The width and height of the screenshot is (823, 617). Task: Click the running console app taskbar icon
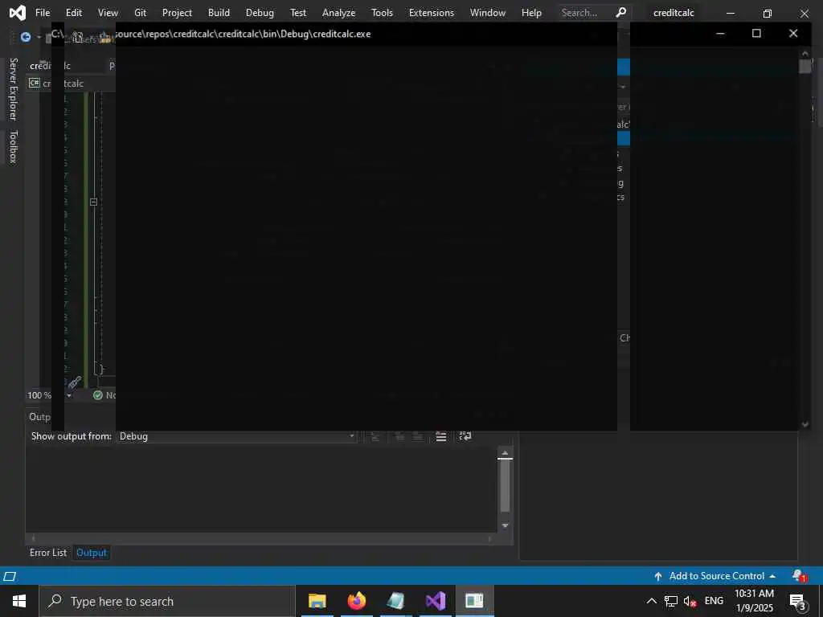click(474, 601)
